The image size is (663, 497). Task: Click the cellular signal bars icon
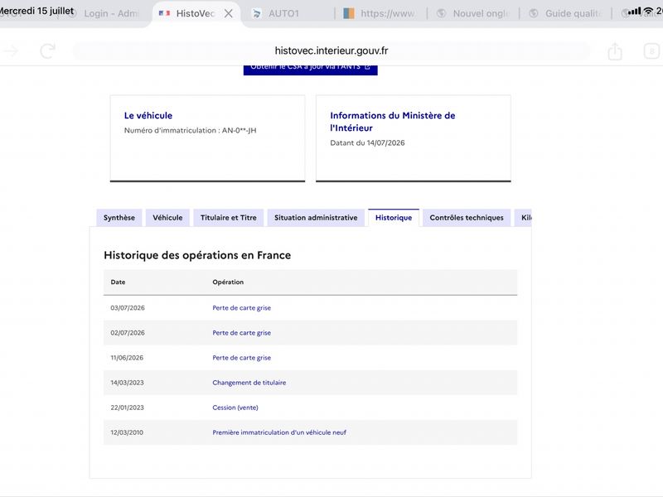pyautogui.click(x=634, y=12)
